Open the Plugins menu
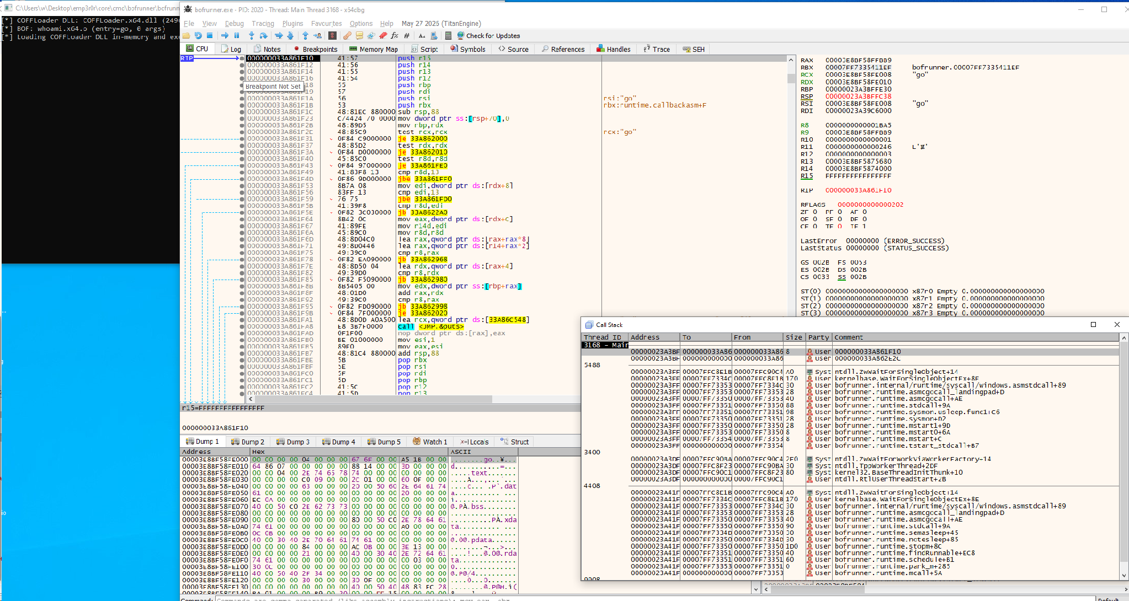This screenshot has height=601, width=1129. [292, 23]
